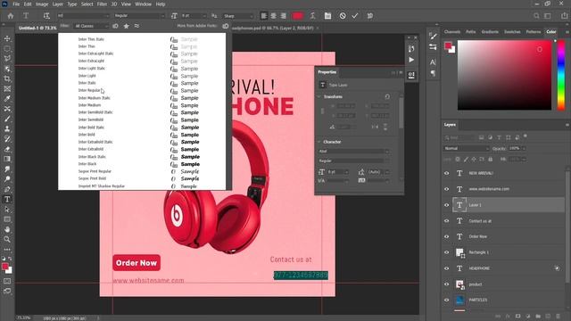Hide the Rectangle 1 layer

pyautogui.click(x=447, y=252)
